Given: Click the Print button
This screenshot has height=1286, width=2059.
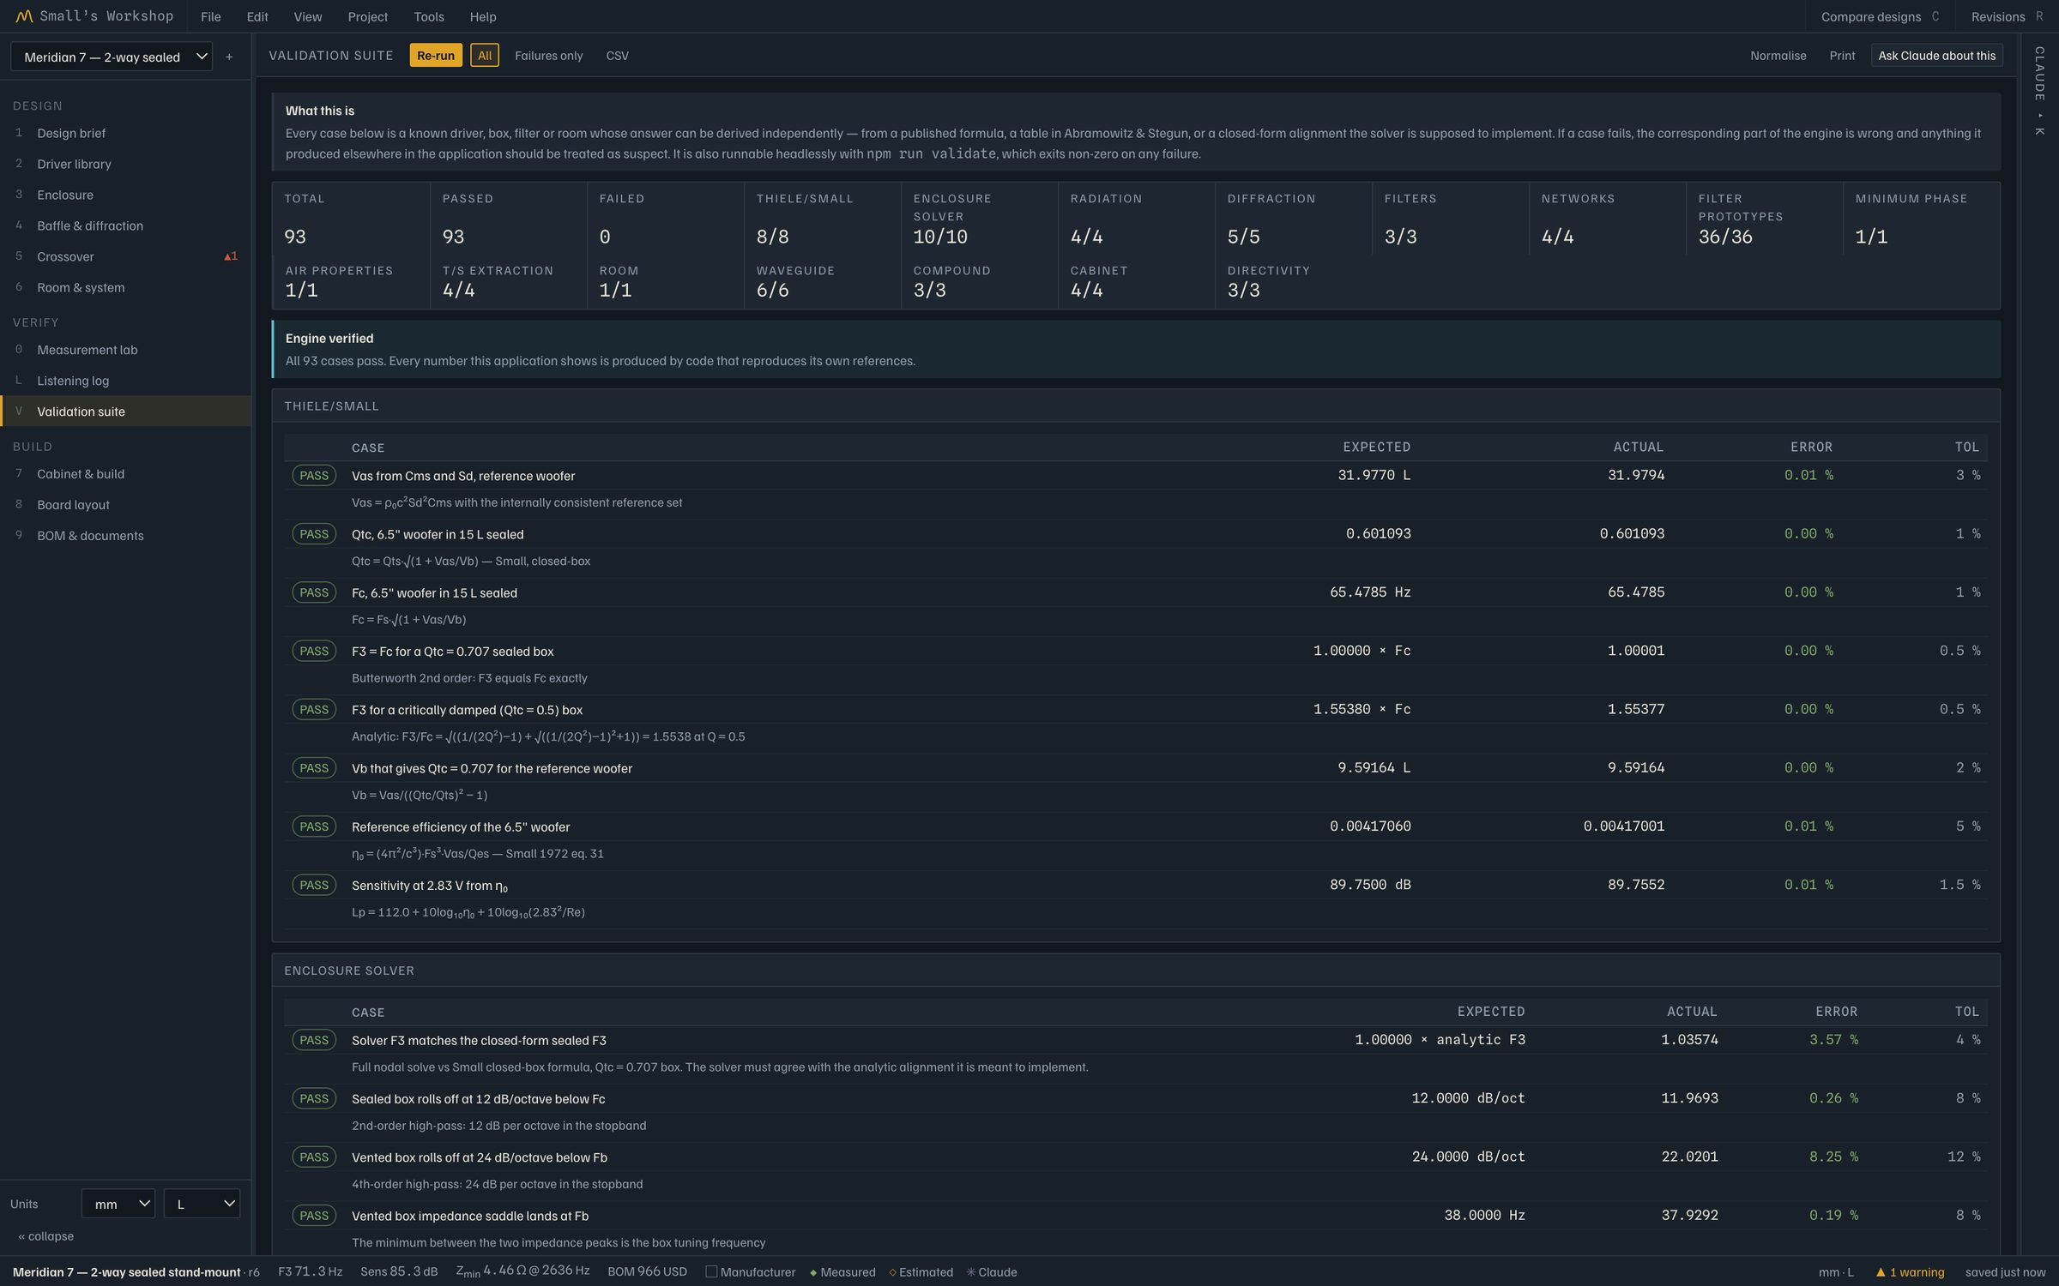Looking at the screenshot, I should click(x=1842, y=56).
